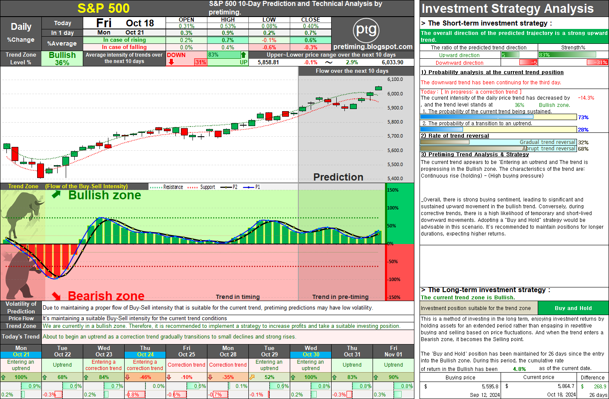Viewport: 609px width, 399px height.
Task: Click green up arrow beside Oct 22's 68%
Action: pyautogui.click(x=45, y=377)
